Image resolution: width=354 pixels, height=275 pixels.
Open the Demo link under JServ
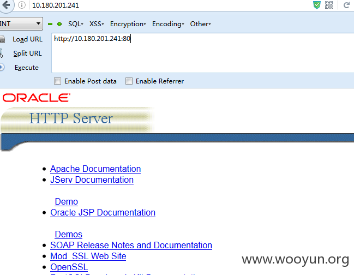click(x=67, y=202)
